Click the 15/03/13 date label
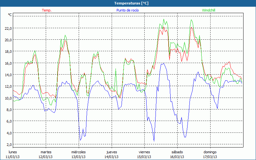256x160 pixels. click(x=144, y=157)
